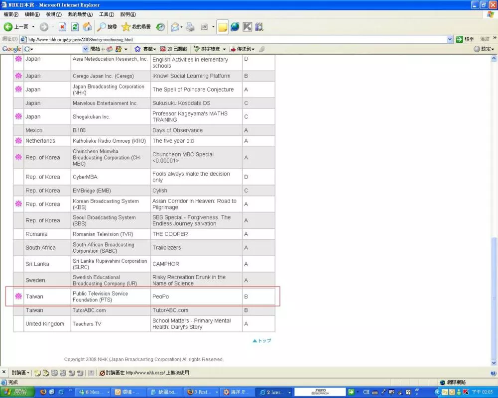Launch Internet Explorer from Quick Launch
Screen dimensions: 498x398
[61, 392]
